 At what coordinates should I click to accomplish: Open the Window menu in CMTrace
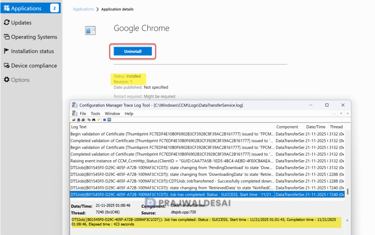[112, 114]
